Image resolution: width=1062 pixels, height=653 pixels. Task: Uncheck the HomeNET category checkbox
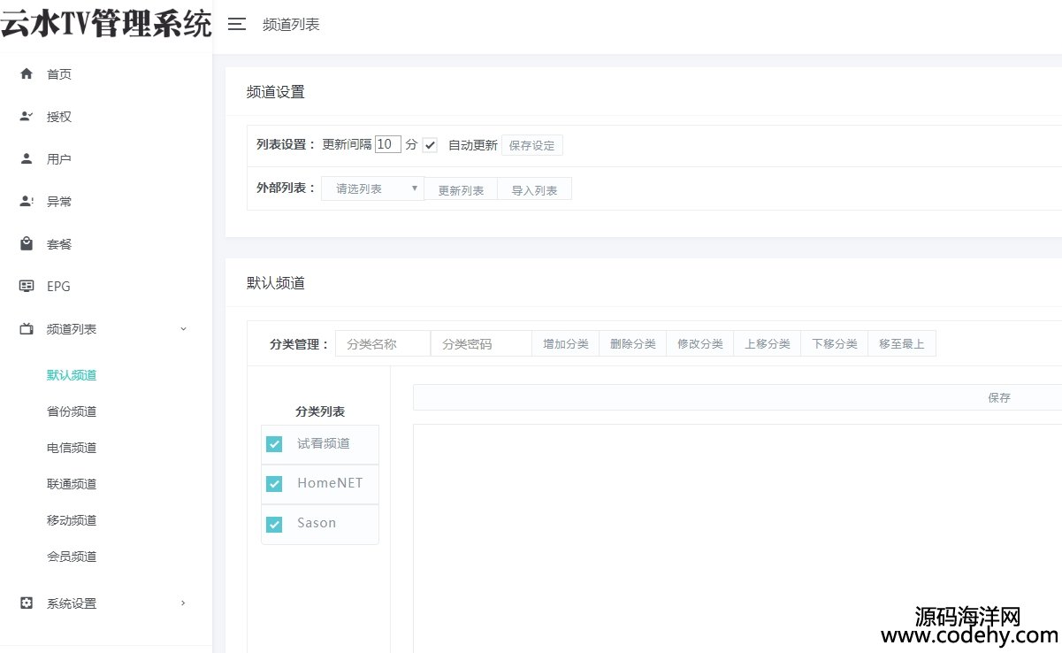click(274, 483)
